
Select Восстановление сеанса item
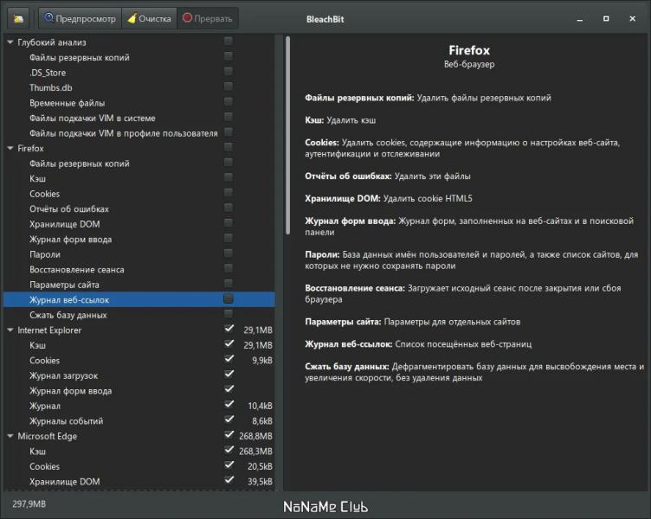[139, 270]
